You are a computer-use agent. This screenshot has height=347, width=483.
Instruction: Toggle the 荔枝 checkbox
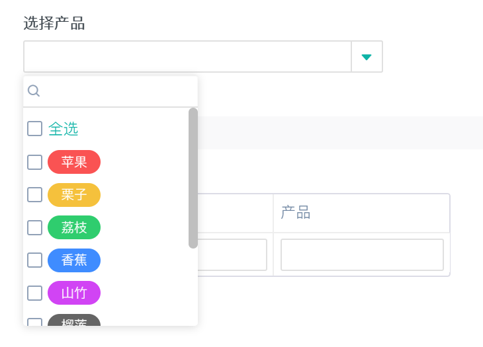click(34, 227)
